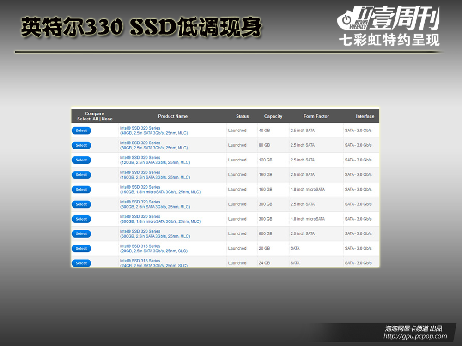Click 'SATA - 3.0 Gb/s' in the 40GB row
Image resolution: width=462 pixels, height=346 pixels.
coord(359,131)
